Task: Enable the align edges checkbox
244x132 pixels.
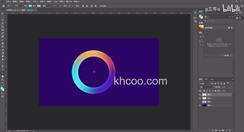Action: (x=98, y=6)
